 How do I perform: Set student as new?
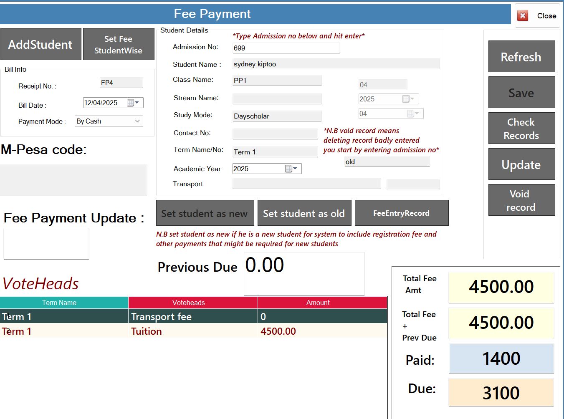click(x=205, y=213)
